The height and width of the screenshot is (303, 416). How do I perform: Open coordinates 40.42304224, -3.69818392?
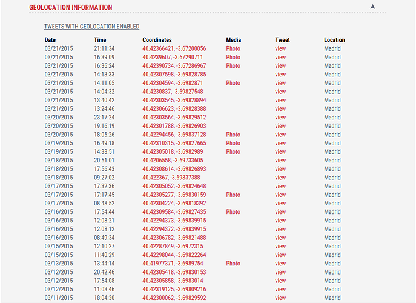pos(174,203)
